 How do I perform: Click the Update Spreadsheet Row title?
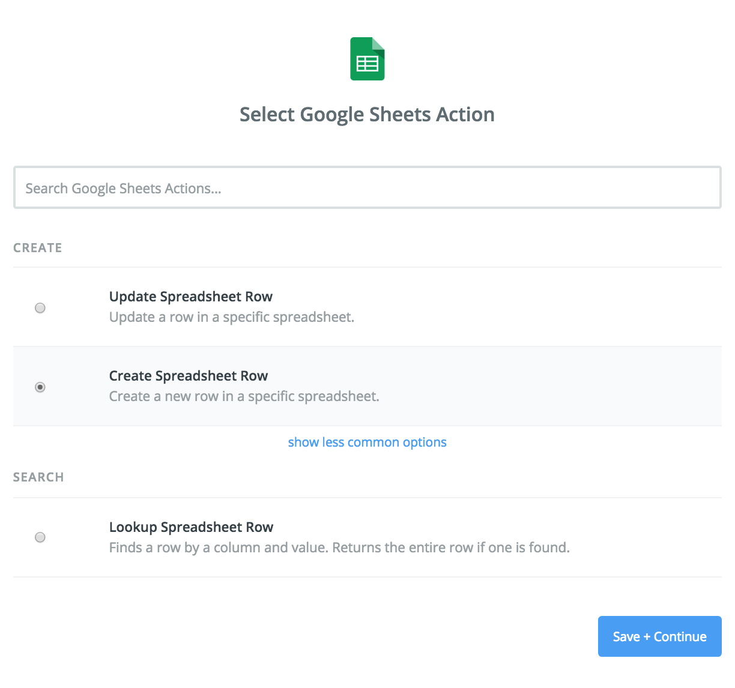click(191, 297)
